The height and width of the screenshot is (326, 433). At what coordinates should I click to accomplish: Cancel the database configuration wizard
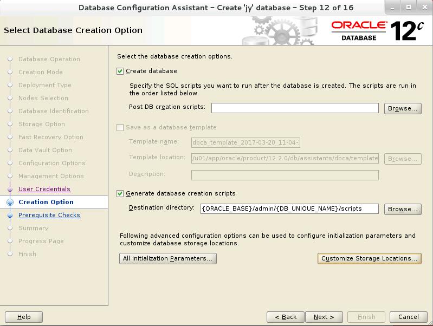point(409,317)
